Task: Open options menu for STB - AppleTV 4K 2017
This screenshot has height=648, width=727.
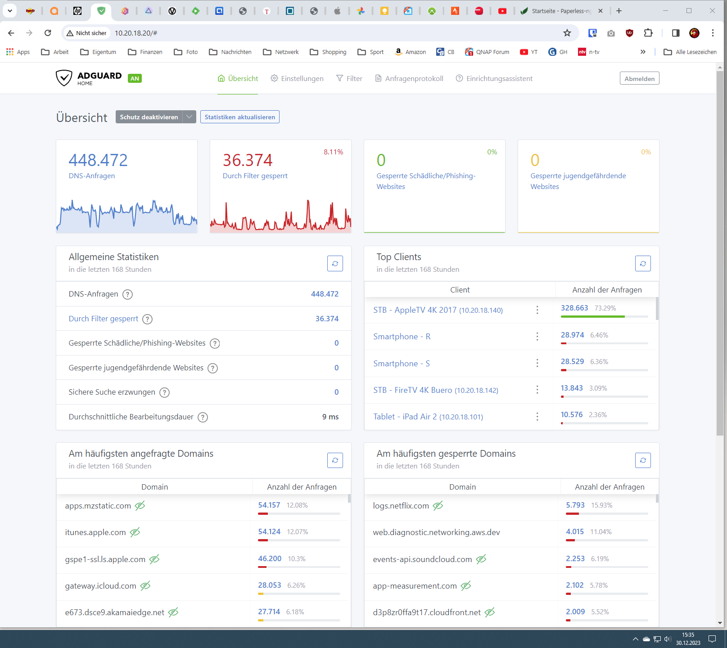Action: [537, 310]
